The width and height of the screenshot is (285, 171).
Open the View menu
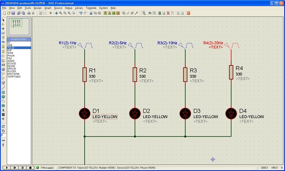tap(12, 8)
